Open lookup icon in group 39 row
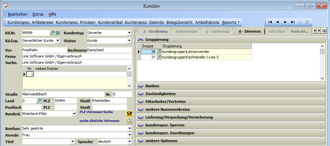The image size is (330, 146). coord(159,52)
